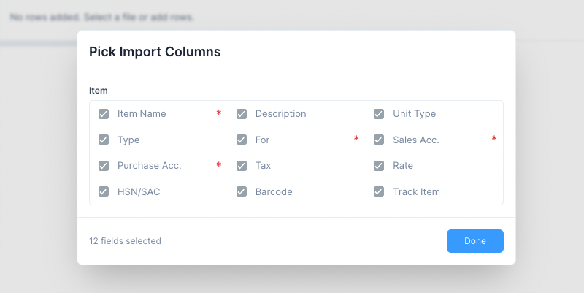Screen dimensions: 584x293
Task: Toggle the Tax column checkbox
Action: coord(242,166)
